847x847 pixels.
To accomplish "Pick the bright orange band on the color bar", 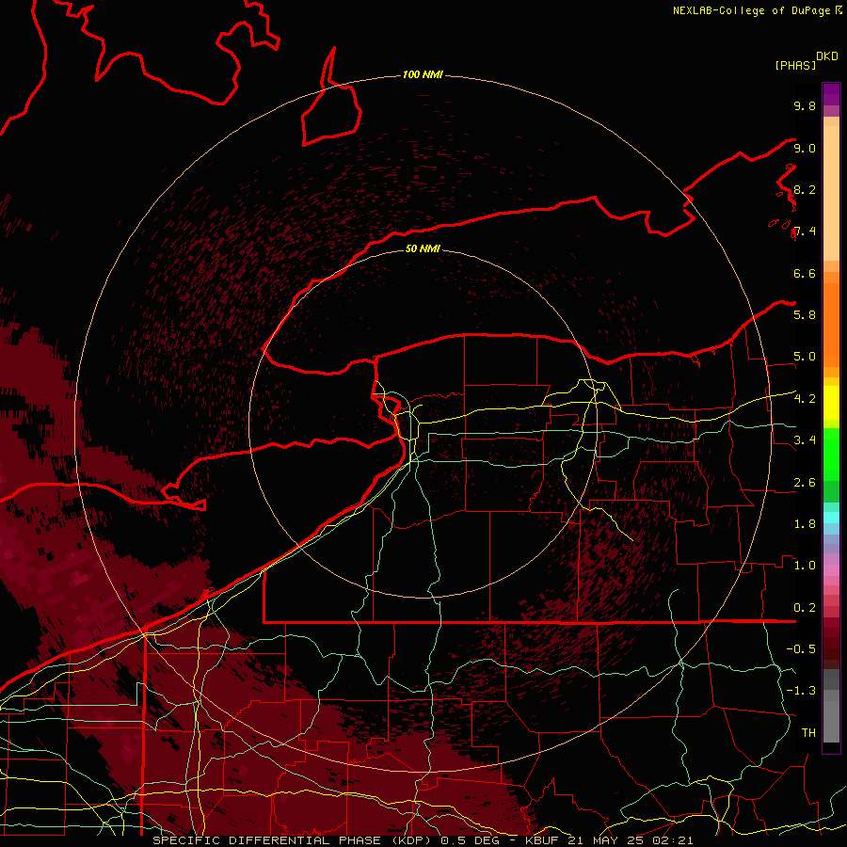I will [x=831, y=324].
